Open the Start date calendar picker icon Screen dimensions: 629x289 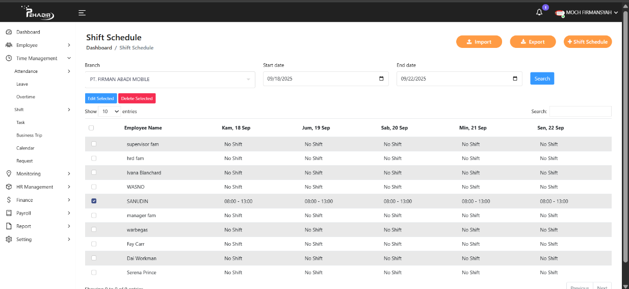[x=382, y=79]
